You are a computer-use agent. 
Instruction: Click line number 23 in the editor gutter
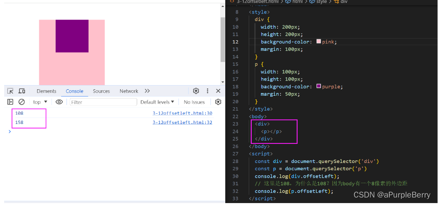click(x=235, y=124)
